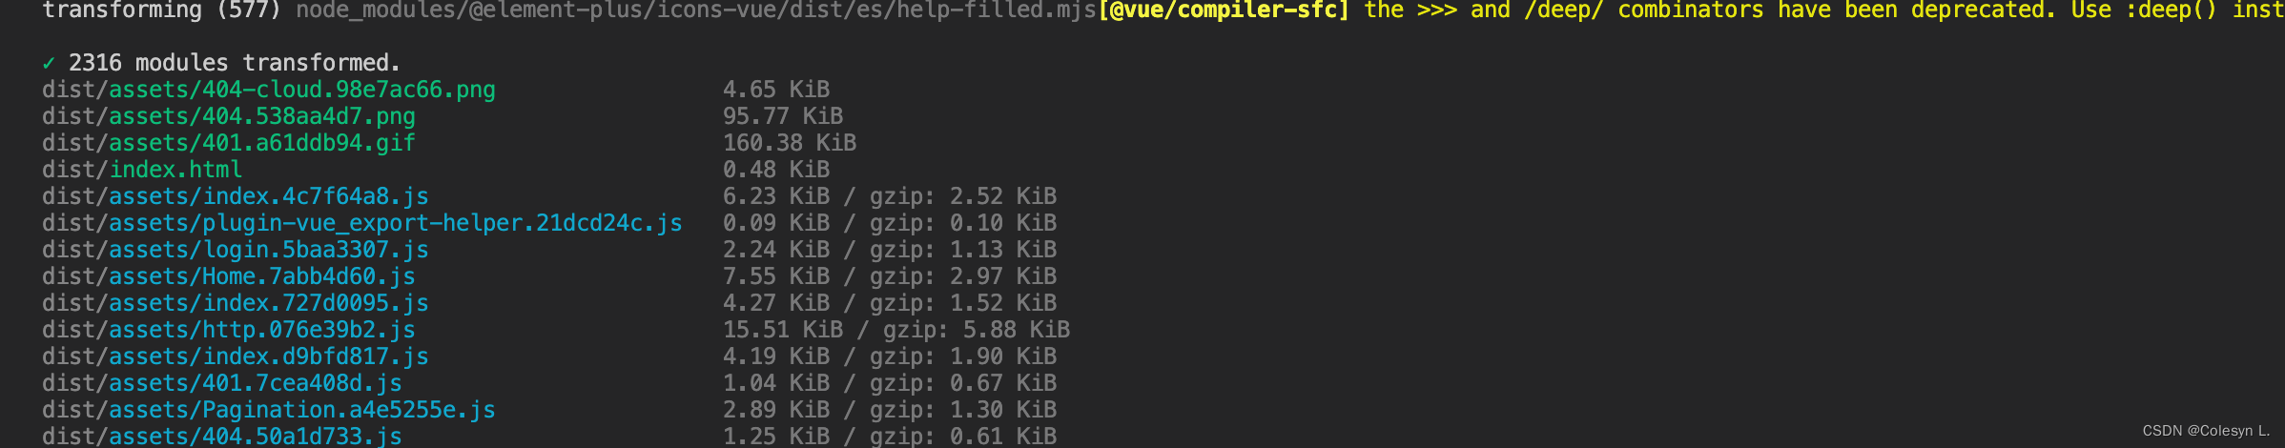Click the help-filled.mjs node_modules path
Image resolution: width=2285 pixels, height=448 pixels.
(x=696, y=10)
